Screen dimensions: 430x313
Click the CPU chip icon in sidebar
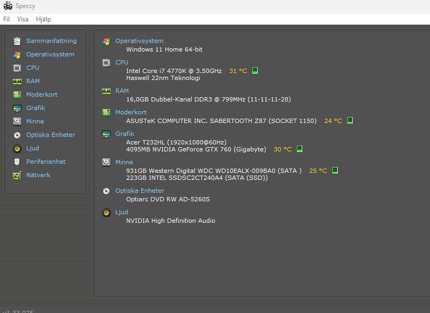point(17,68)
